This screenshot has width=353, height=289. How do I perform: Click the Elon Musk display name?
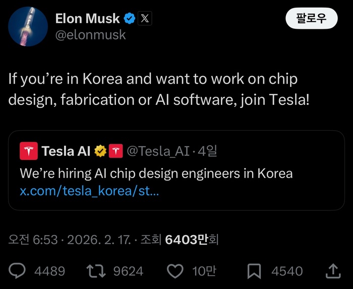pyautogui.click(x=88, y=19)
